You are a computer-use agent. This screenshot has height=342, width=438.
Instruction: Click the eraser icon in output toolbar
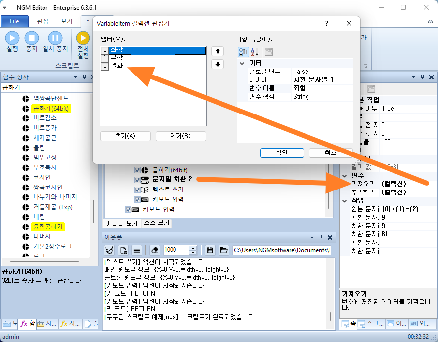(154, 250)
